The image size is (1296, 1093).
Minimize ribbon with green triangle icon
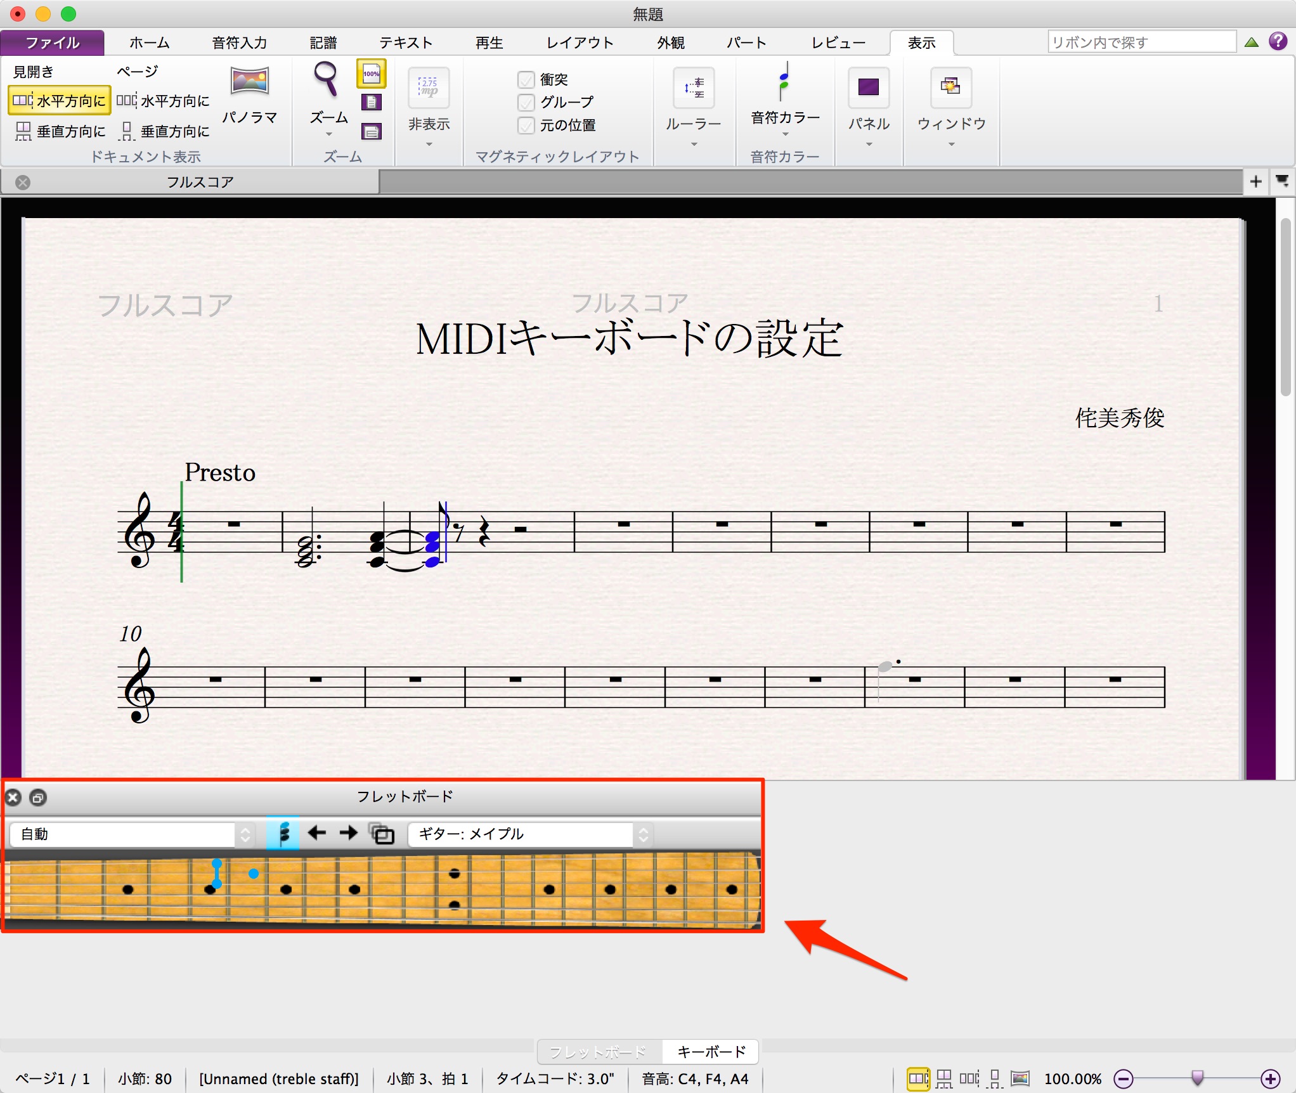tap(1251, 42)
